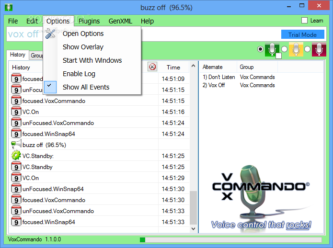333x248 pixels.
Task: Click event icon for unFocused.WinSnap64 at 14:51:30
Action: click(16, 189)
